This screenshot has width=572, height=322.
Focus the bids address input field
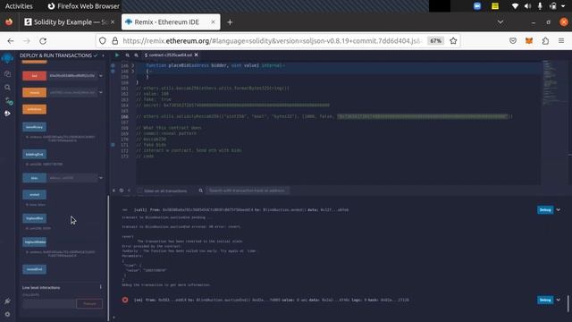72,178
